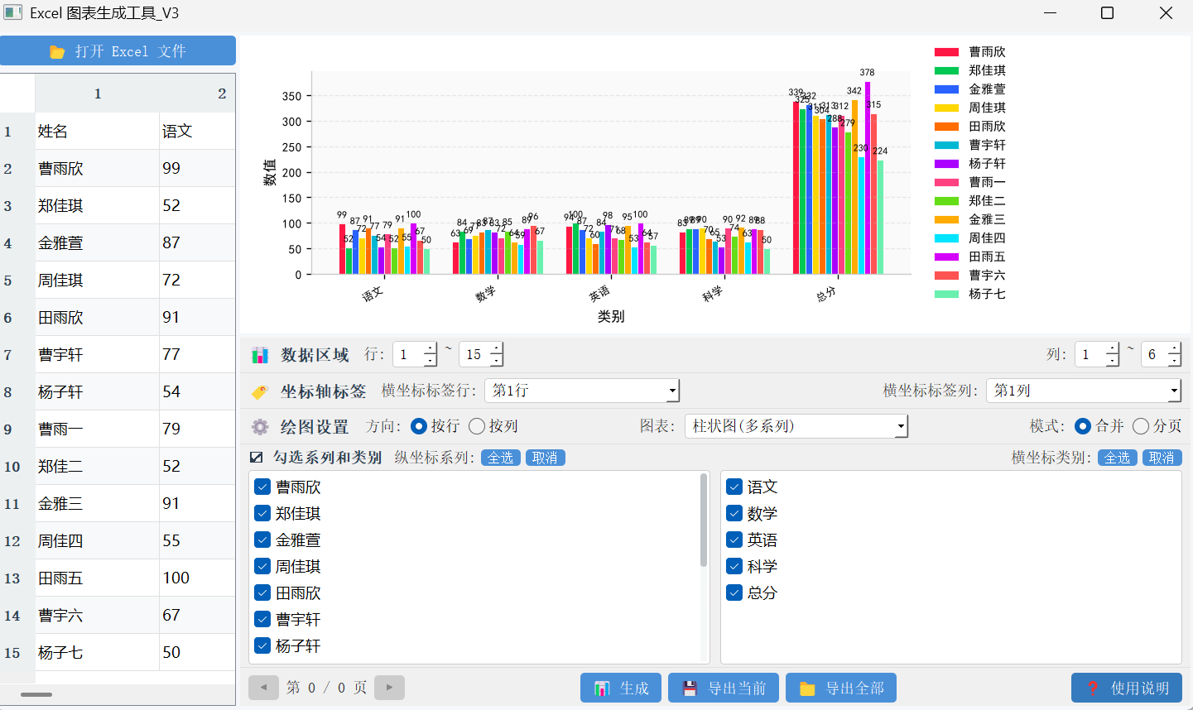The width and height of the screenshot is (1193, 710).
Task: Open the 横坐标标签行 dropdown
Action: tap(582, 391)
